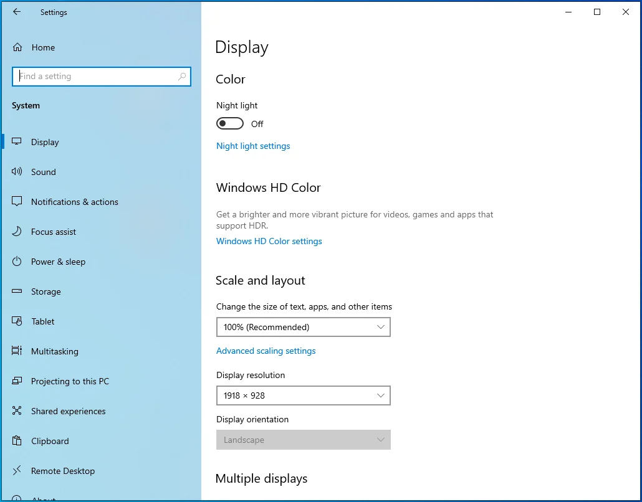Click the Clipboard icon
This screenshot has height=502, width=642.
[17, 440]
